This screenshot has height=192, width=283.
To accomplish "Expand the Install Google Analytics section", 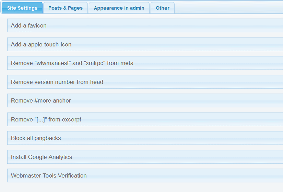I will [145, 157].
